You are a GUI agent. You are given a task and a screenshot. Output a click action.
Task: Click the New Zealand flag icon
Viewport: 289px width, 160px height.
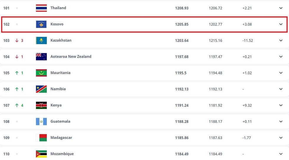pos(41,57)
